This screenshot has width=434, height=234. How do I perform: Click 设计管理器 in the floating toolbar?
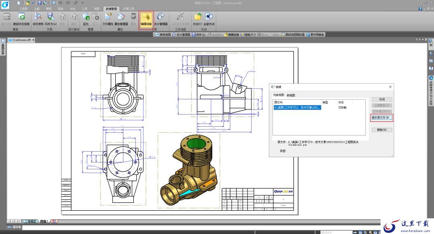[x=181, y=35]
